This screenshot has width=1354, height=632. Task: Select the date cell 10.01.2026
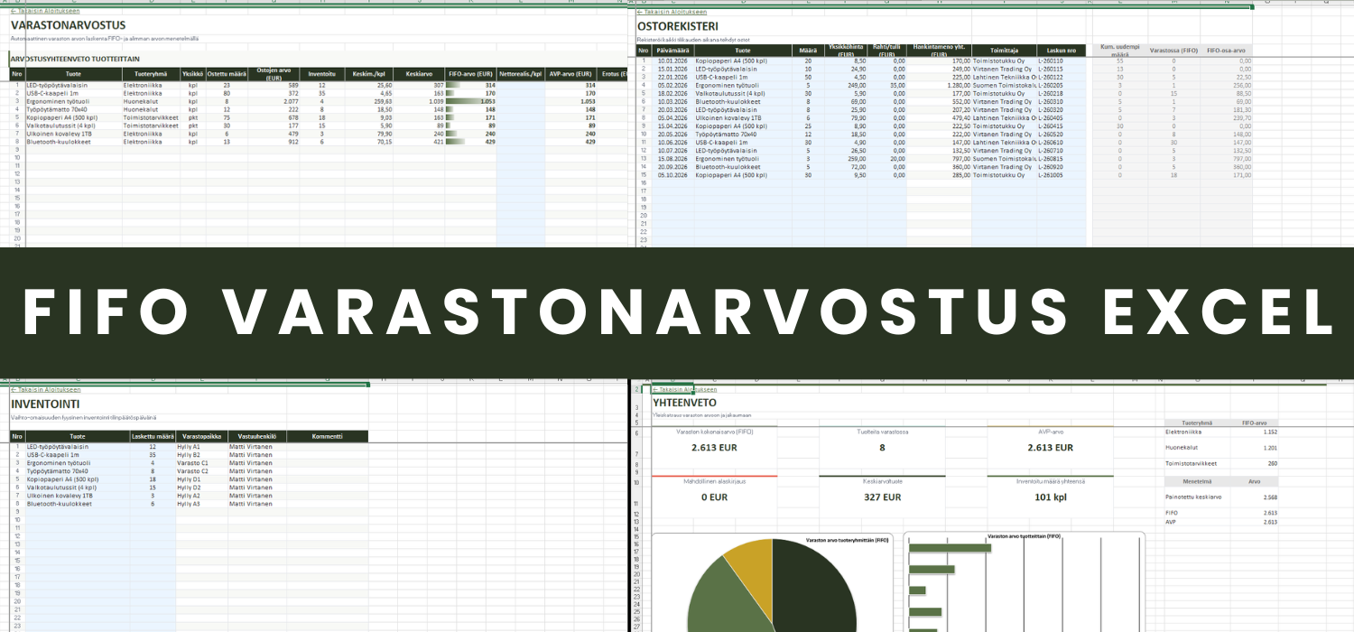[x=672, y=61]
